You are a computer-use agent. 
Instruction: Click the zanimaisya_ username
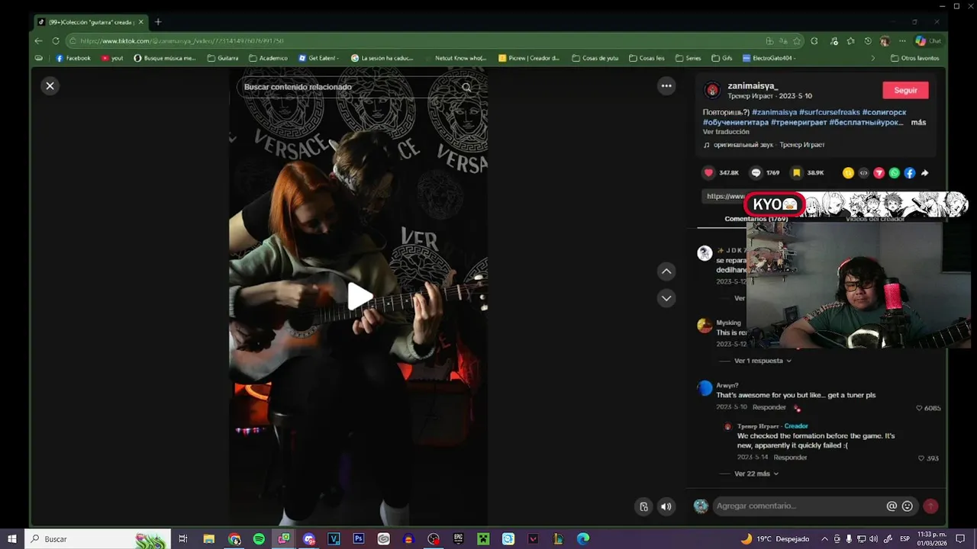753,86
